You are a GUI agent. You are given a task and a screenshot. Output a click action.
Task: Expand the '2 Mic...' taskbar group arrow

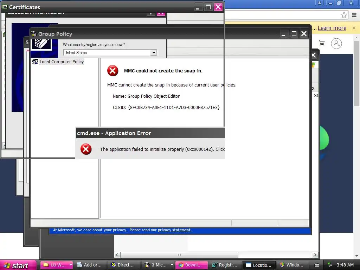[172, 265]
